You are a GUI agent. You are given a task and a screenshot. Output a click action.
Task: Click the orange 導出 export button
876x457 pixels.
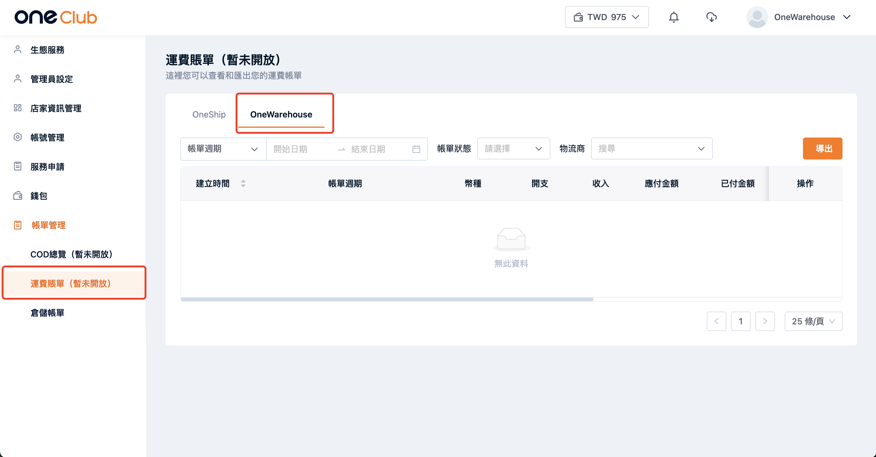coord(823,148)
